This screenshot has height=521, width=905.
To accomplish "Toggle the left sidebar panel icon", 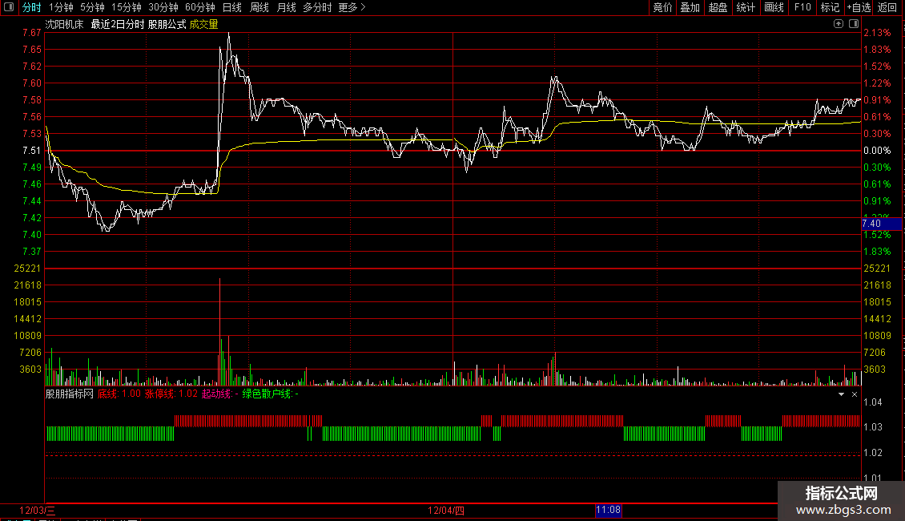I will tap(9, 7).
